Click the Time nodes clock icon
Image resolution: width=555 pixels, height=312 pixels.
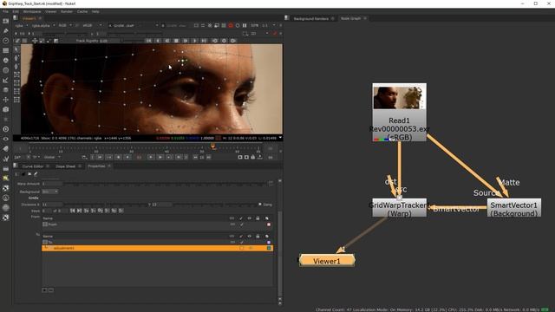pos(6,41)
